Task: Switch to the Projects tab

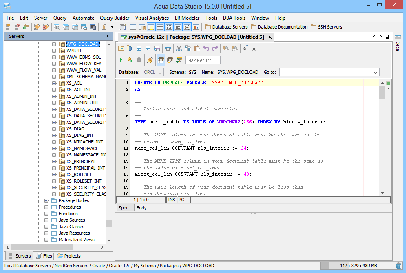Action: (69, 256)
